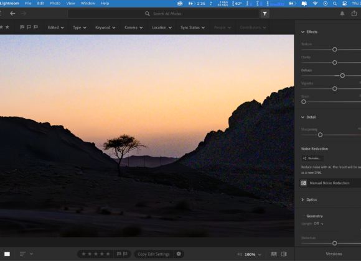The image size is (361, 261).
Task: Rate photo one star in bottom bar
Action: 83,254
